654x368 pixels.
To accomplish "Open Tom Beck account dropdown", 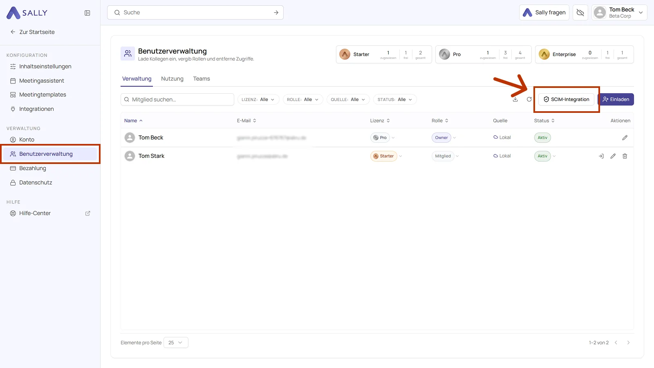I will [619, 13].
